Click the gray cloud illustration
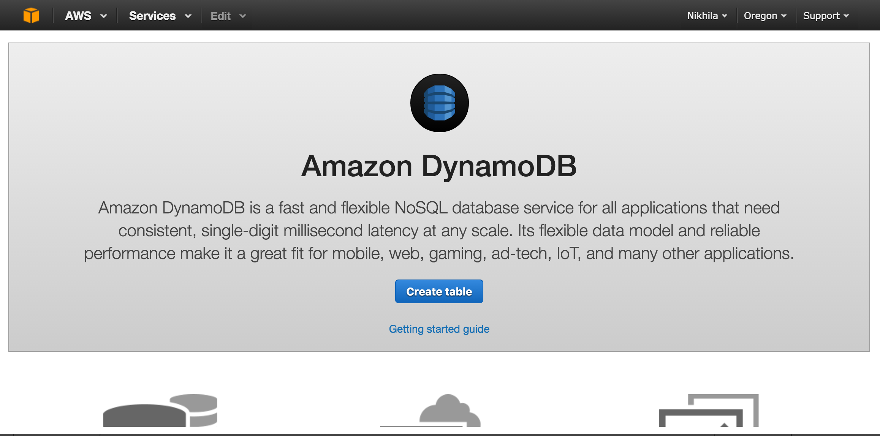 point(448,411)
